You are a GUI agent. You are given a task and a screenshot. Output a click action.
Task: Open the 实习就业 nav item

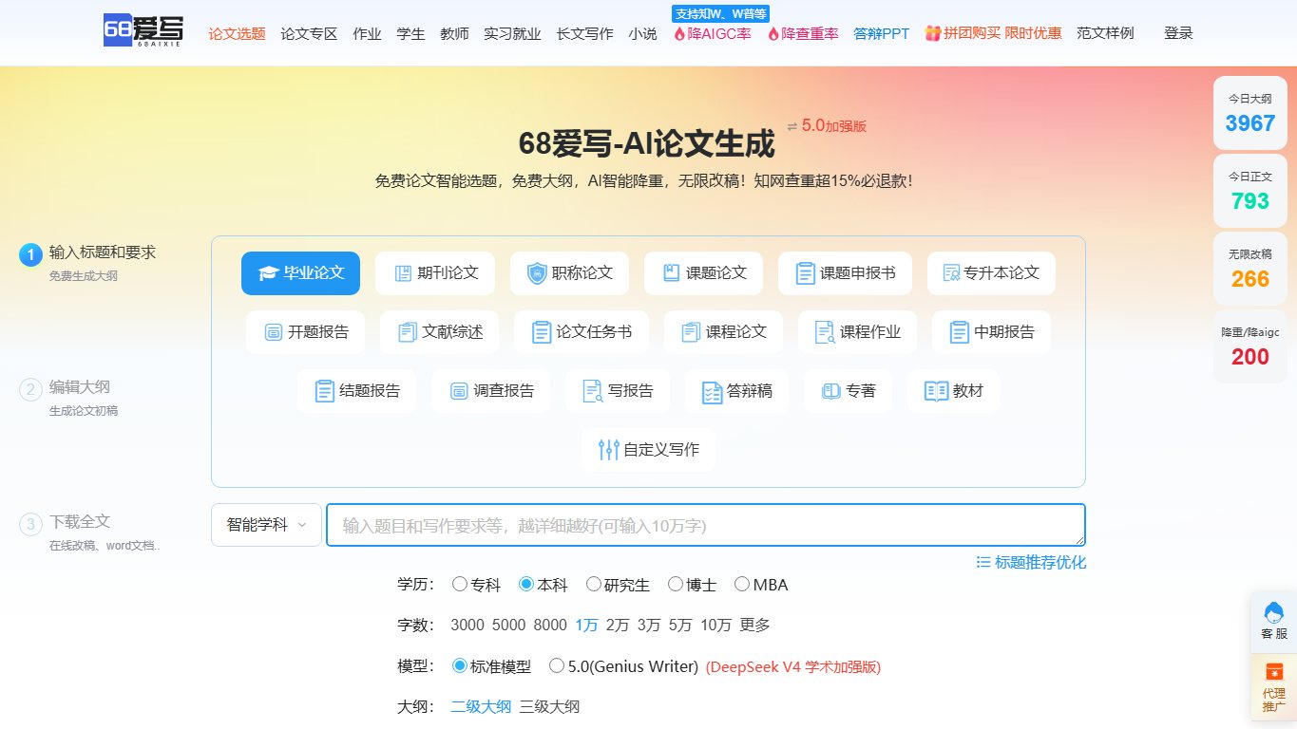click(x=512, y=33)
